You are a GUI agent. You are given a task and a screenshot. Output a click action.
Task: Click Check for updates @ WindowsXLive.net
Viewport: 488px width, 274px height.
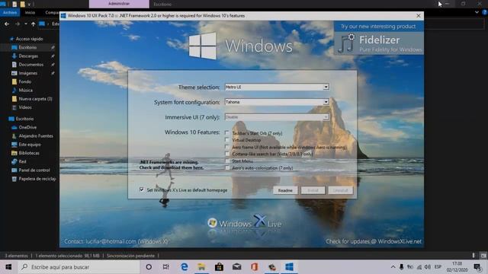374,241
